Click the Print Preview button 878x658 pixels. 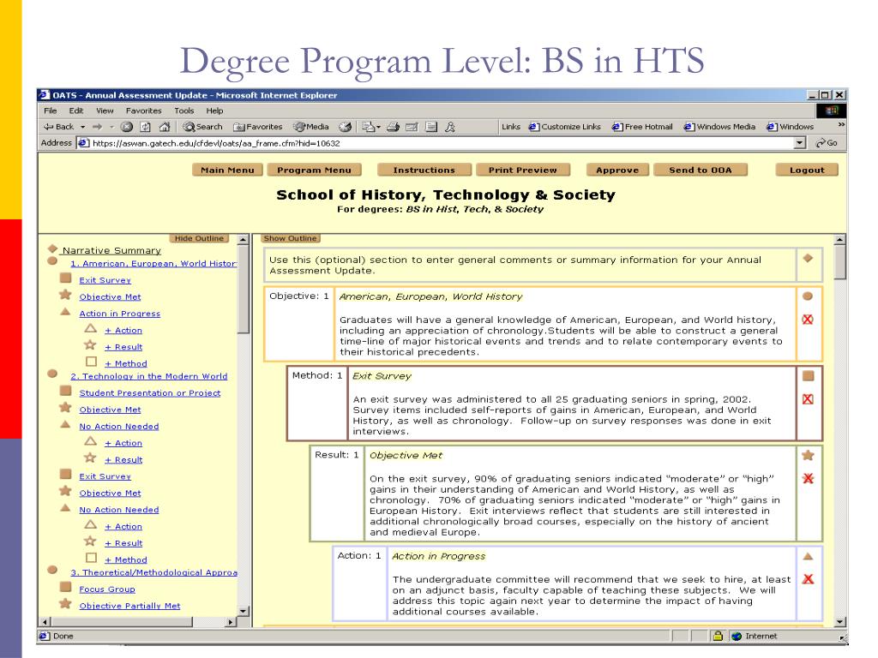523,170
